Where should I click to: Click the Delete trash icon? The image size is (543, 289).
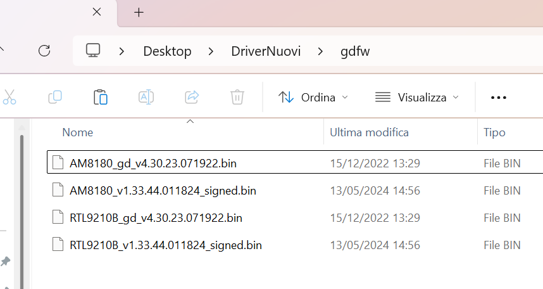(237, 97)
